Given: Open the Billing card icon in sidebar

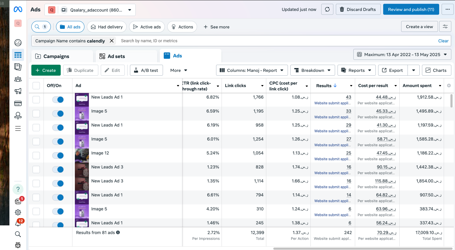Looking at the screenshot, I should pyautogui.click(x=18, y=104).
